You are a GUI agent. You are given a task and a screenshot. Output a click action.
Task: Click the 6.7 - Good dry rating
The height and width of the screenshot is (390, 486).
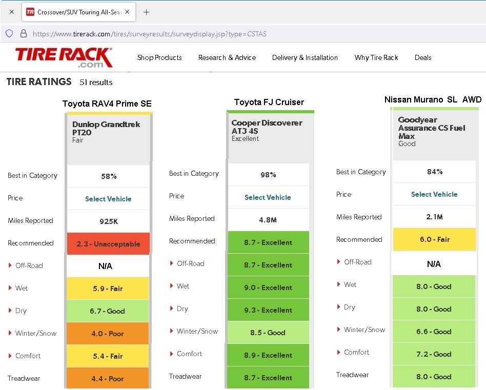(108, 311)
